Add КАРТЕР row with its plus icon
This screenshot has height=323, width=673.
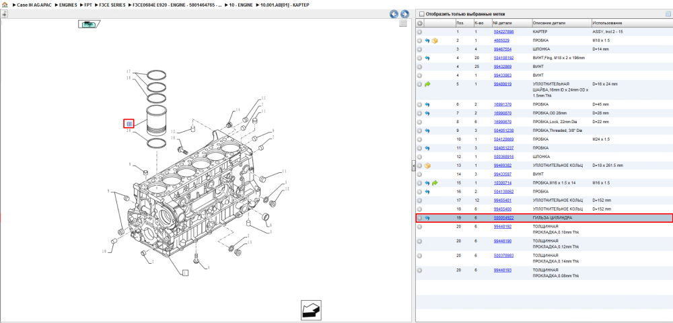click(420, 32)
